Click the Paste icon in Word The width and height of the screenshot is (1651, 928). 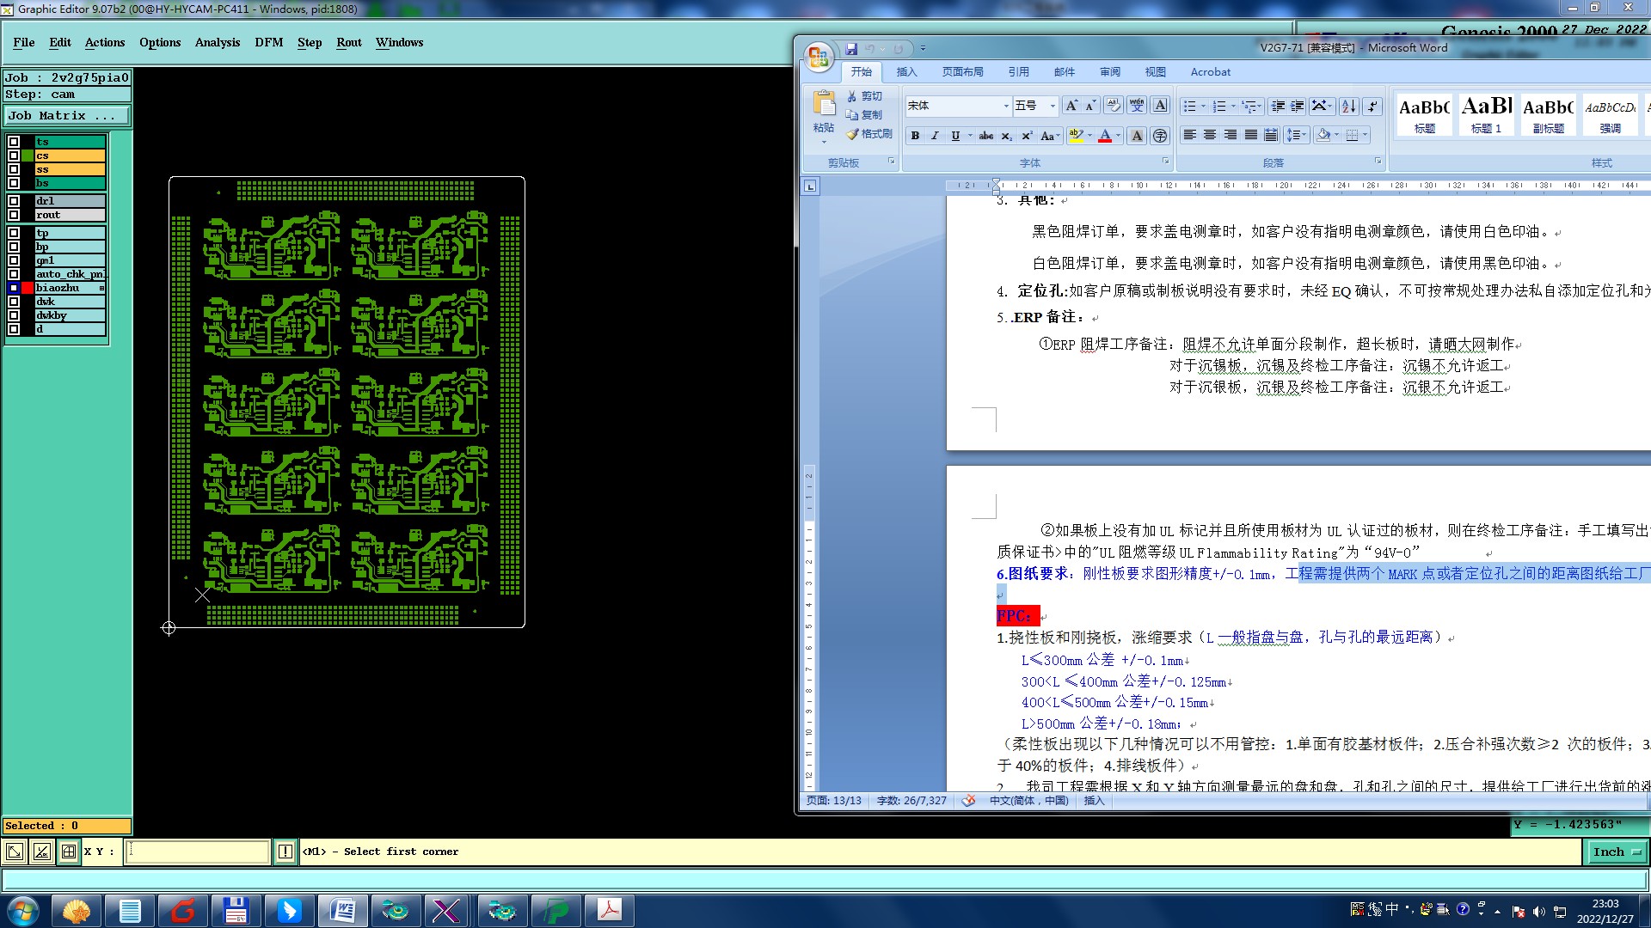824,104
